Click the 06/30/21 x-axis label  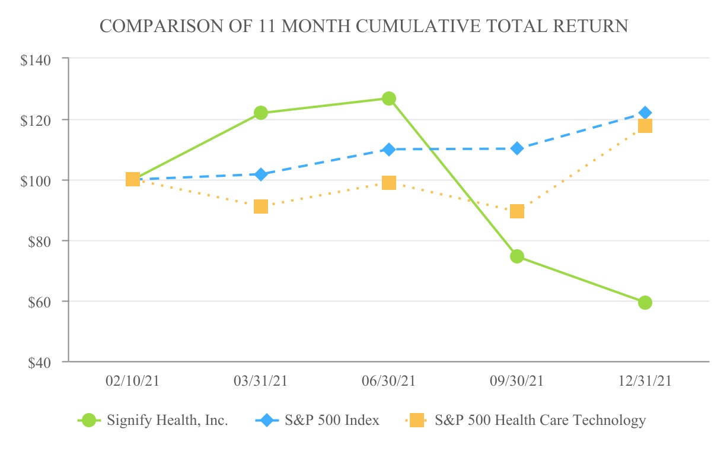pos(389,381)
